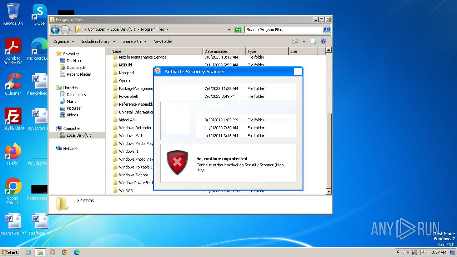Open view options dropdown arrow
The width and height of the screenshot is (457, 257).
[304, 41]
